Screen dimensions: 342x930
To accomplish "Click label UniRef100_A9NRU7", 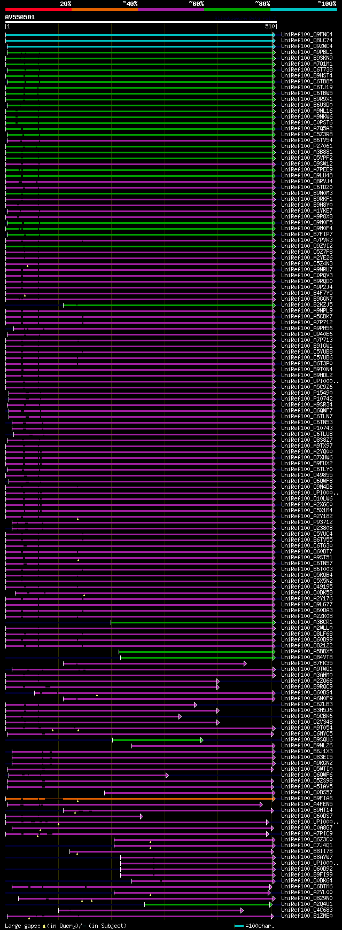I will tap(307, 270).
